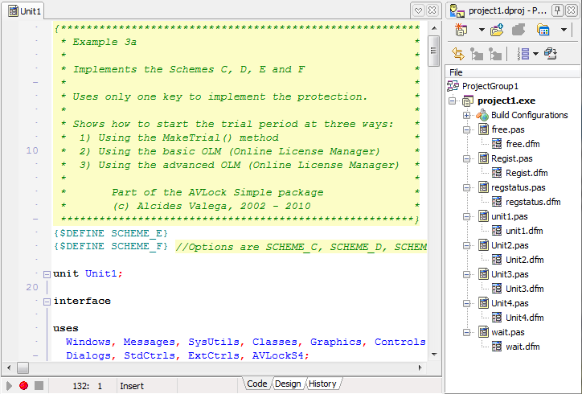Select Regist.dfm in the project tree
582x394 pixels.
coord(526,173)
